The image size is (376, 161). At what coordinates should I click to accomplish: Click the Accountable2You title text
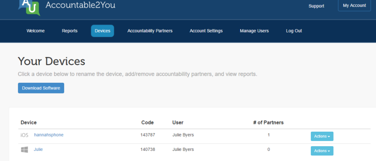(80, 5)
